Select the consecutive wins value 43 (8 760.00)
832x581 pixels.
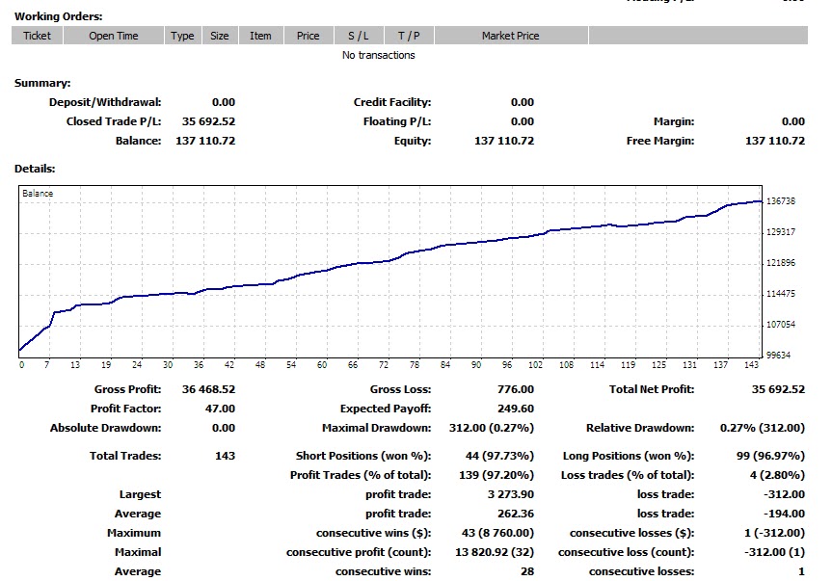(x=497, y=533)
